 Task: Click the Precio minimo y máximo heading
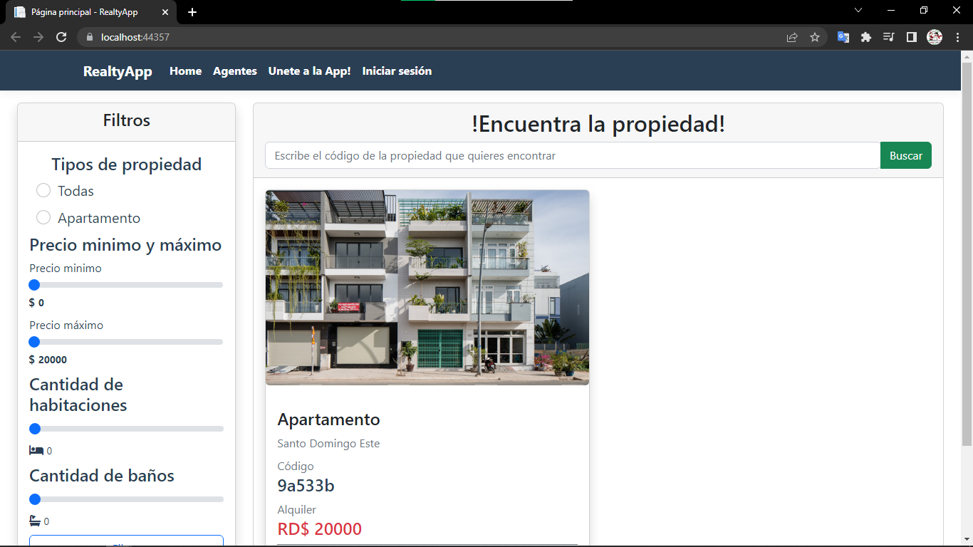[x=125, y=245]
